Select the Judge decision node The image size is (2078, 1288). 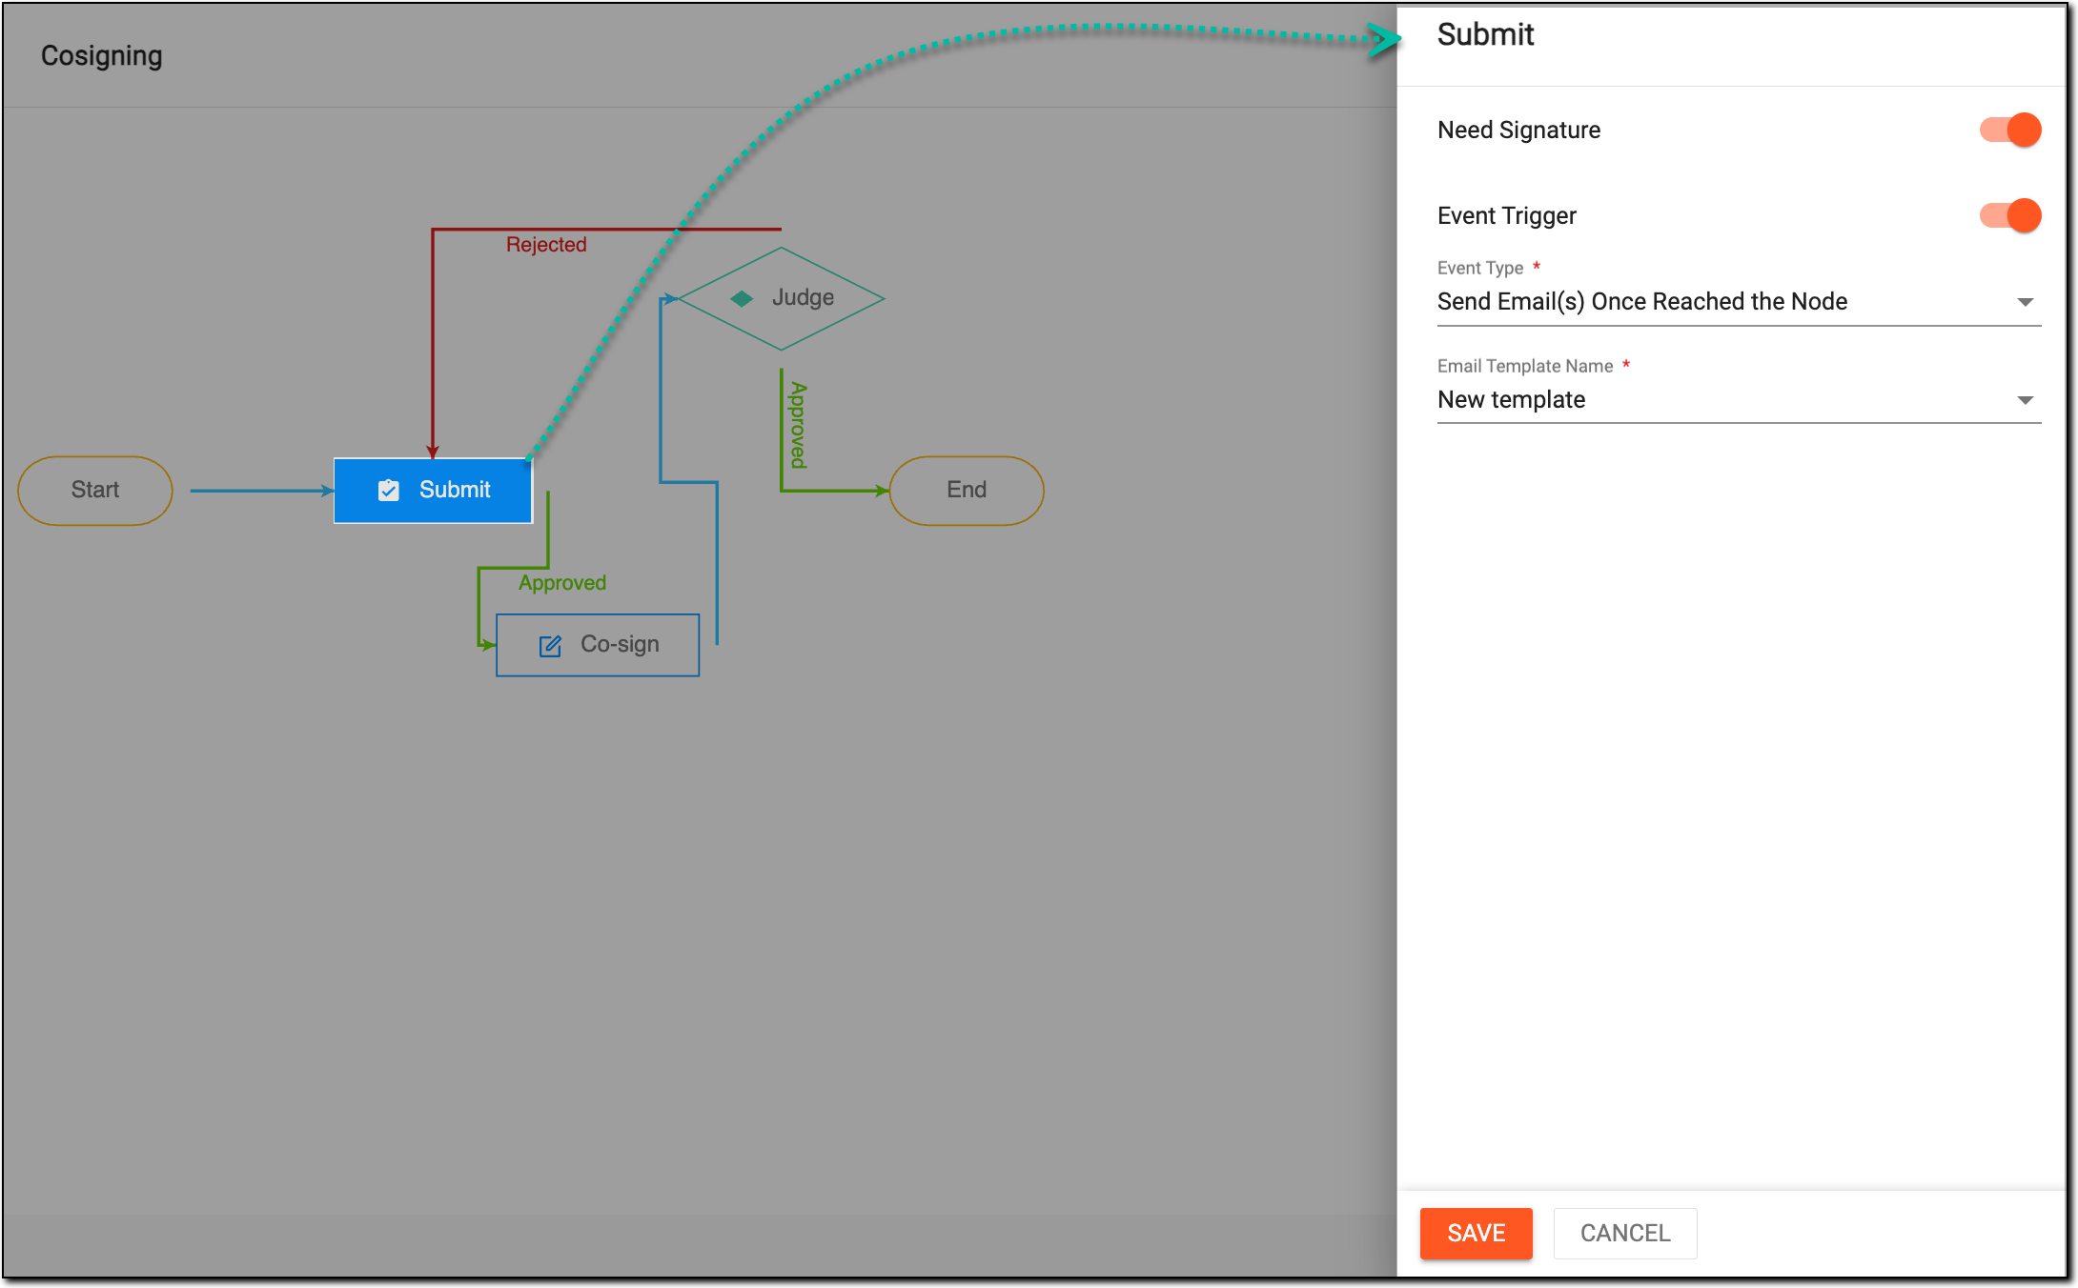point(782,299)
